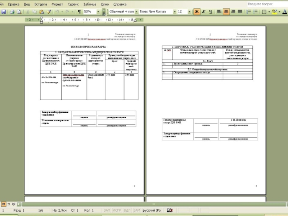
Task: Click 'На 2,9см' in the status bar
Action: (59, 210)
